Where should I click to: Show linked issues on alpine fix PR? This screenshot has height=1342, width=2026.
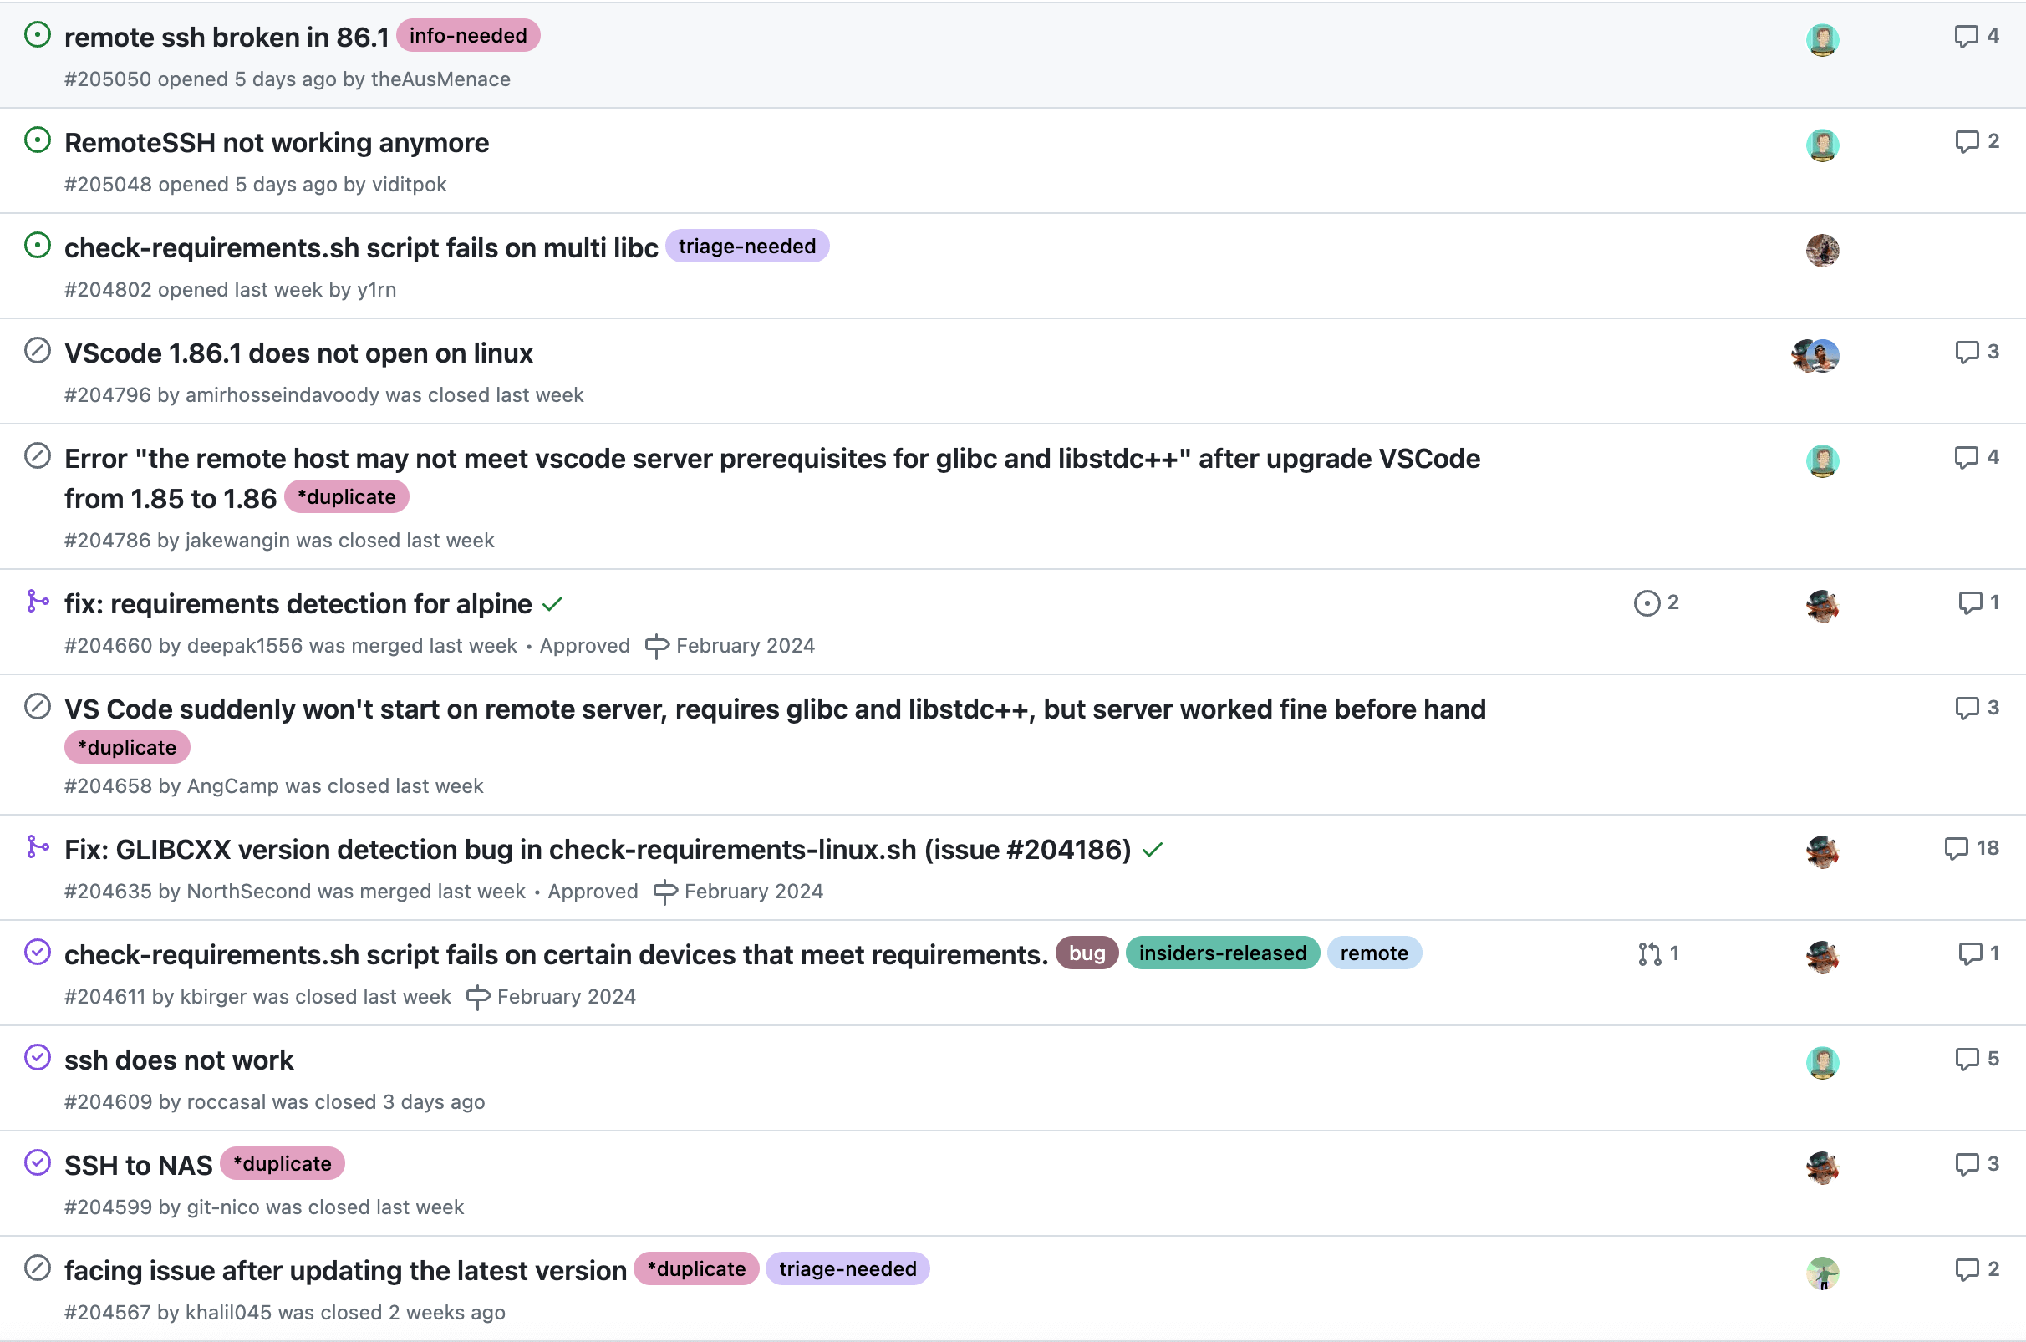[x=1657, y=602]
